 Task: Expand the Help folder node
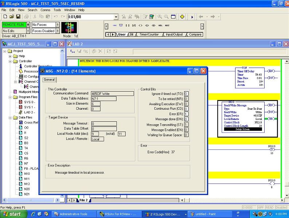click(10, 56)
